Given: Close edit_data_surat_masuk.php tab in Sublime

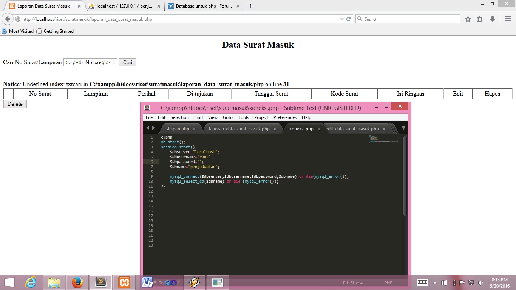Looking at the screenshot, I should coord(384,129).
